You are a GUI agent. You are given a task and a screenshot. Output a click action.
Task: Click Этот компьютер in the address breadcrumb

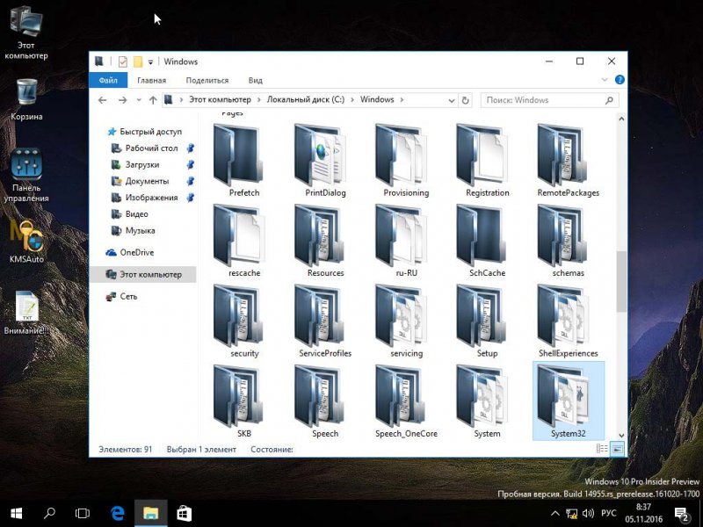tap(221, 99)
